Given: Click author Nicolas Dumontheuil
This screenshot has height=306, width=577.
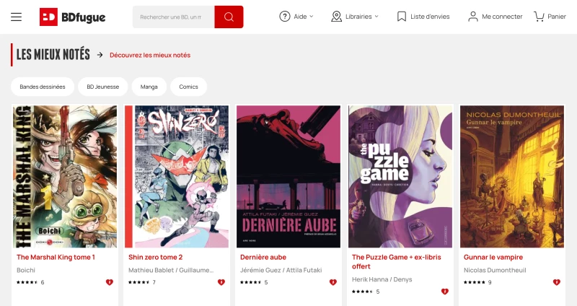Looking at the screenshot, I should [495, 271].
